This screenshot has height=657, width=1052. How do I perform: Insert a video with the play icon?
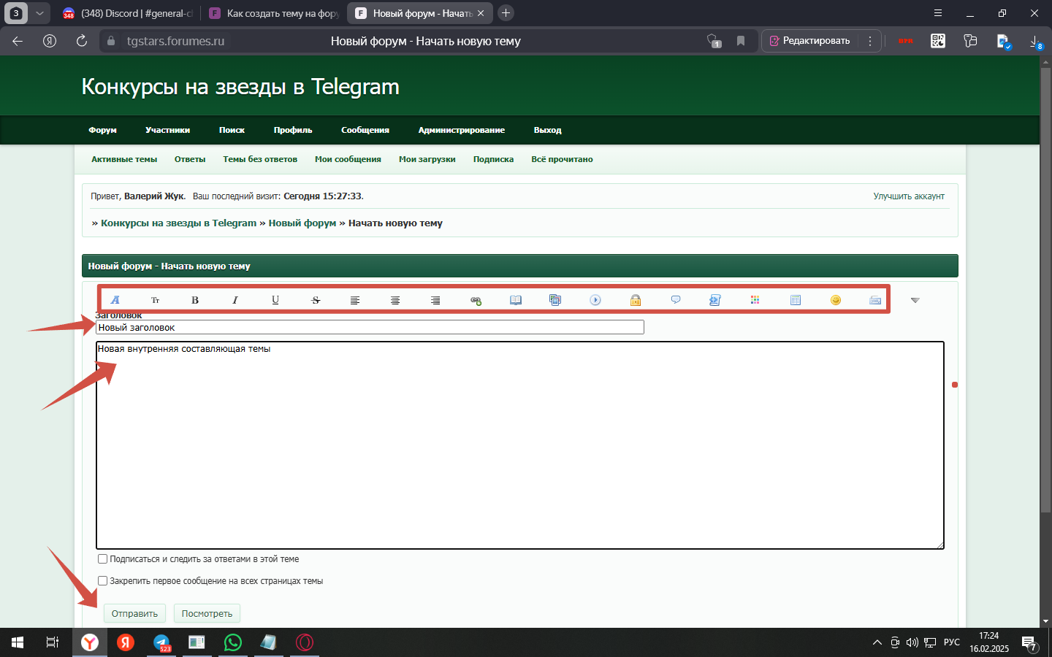pos(595,300)
